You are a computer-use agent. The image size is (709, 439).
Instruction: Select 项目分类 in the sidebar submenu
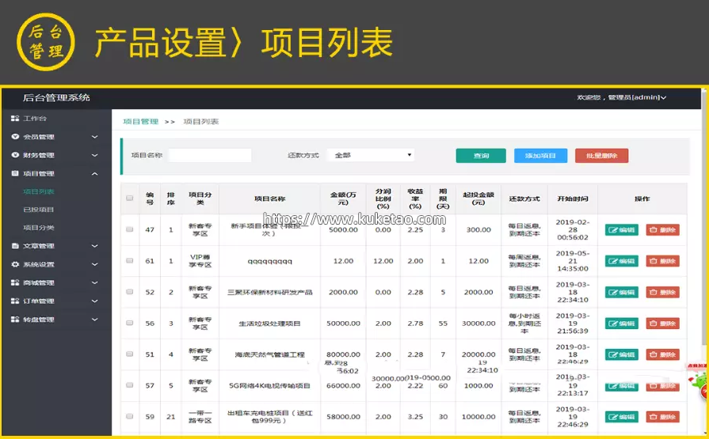coord(39,228)
